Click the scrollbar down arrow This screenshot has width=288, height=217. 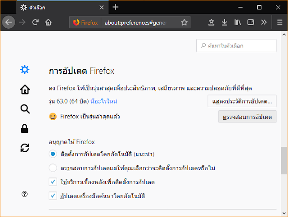pos(284,213)
